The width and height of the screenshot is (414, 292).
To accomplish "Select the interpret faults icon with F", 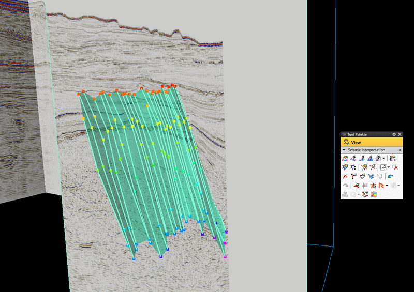I will point(393,158).
